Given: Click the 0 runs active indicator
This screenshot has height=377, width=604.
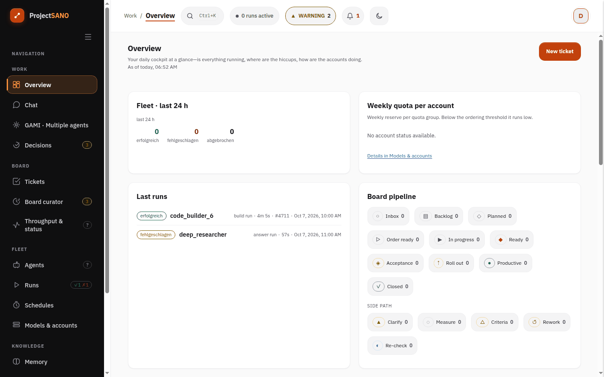Looking at the screenshot, I should tap(255, 16).
